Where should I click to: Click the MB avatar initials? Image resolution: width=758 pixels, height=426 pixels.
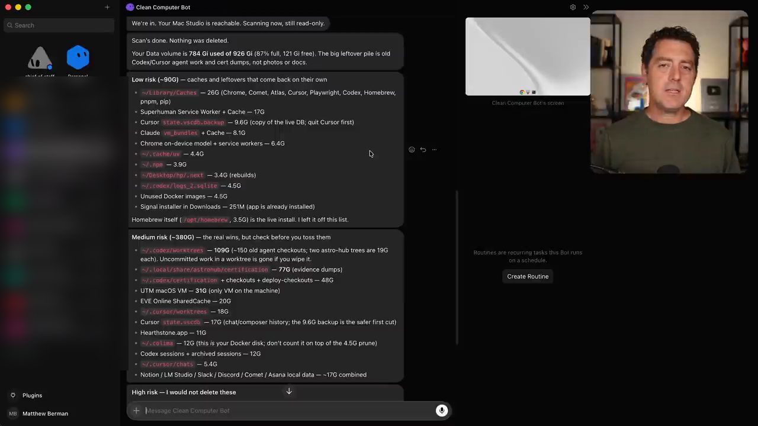click(x=13, y=414)
